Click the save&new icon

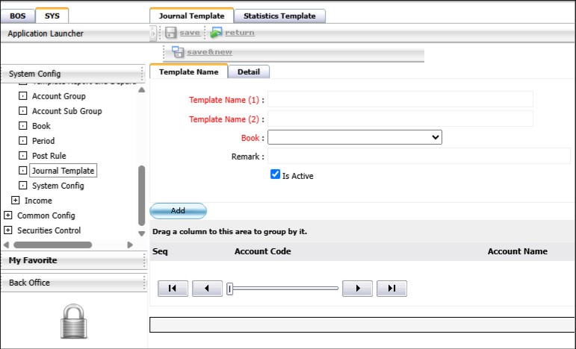(178, 52)
